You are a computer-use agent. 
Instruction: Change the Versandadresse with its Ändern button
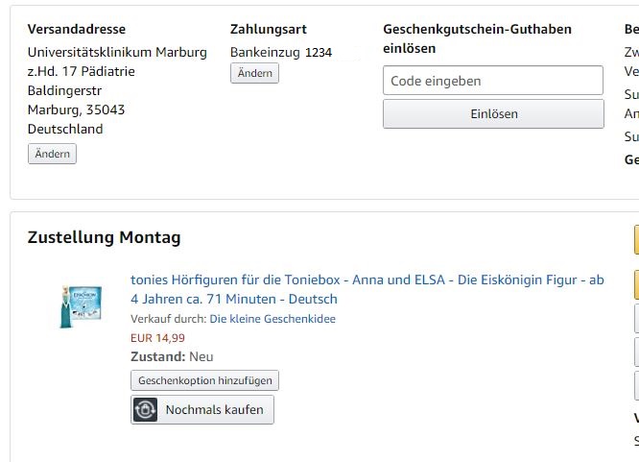(x=52, y=154)
